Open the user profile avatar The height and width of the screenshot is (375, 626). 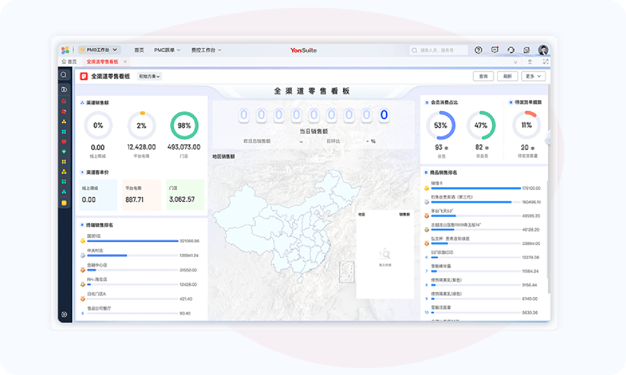(543, 50)
